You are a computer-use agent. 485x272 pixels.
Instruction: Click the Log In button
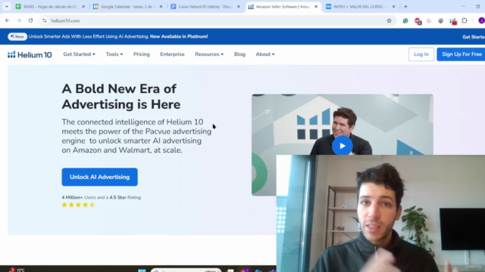421,54
